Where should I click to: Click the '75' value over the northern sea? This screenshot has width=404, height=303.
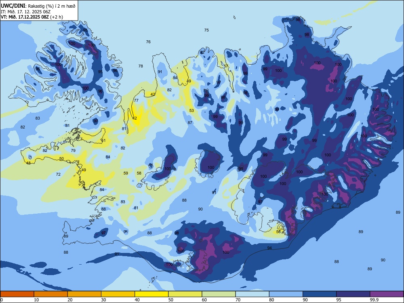(206, 30)
